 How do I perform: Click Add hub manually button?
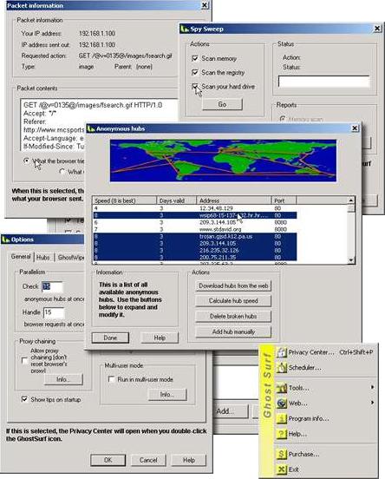coord(233,331)
